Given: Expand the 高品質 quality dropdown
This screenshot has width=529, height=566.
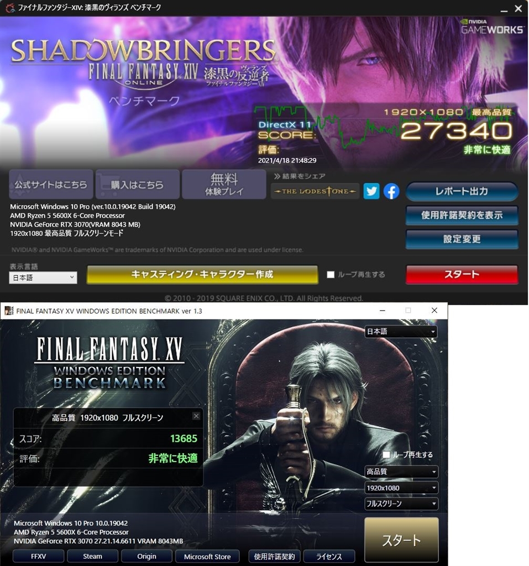Looking at the screenshot, I should click(x=401, y=472).
